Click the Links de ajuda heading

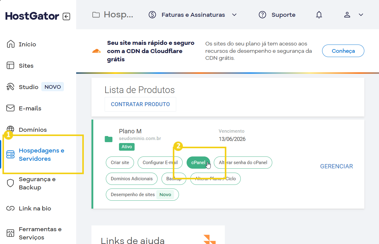[133, 241]
